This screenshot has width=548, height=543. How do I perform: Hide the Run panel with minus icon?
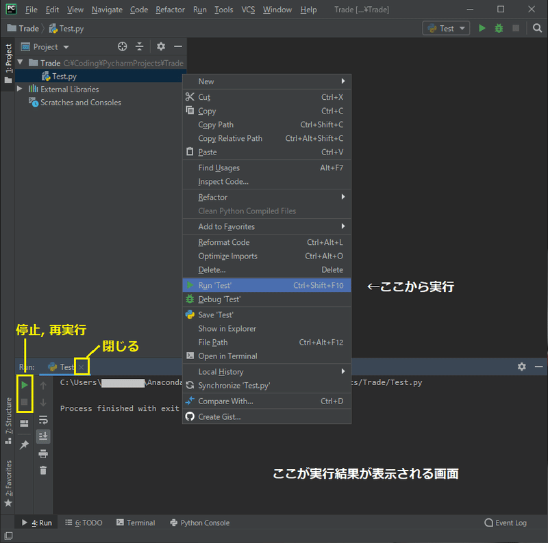[x=538, y=367]
